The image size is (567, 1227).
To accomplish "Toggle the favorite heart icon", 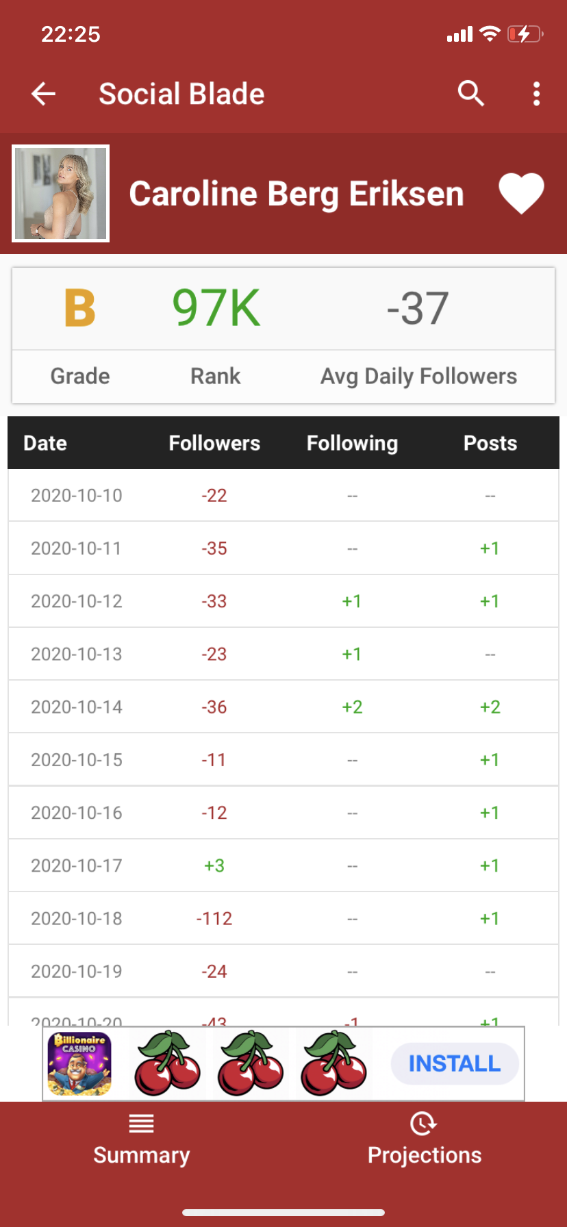I will coord(521,193).
